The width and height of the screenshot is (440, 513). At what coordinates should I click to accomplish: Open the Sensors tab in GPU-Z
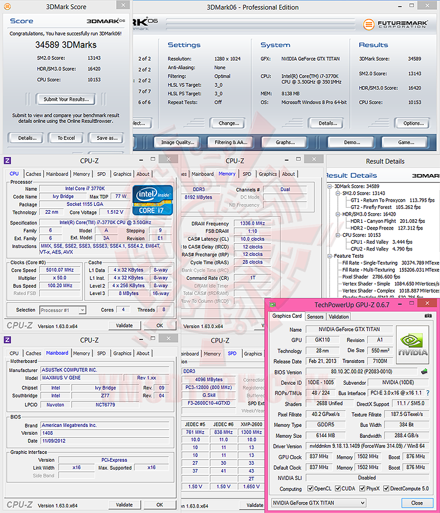click(x=315, y=316)
